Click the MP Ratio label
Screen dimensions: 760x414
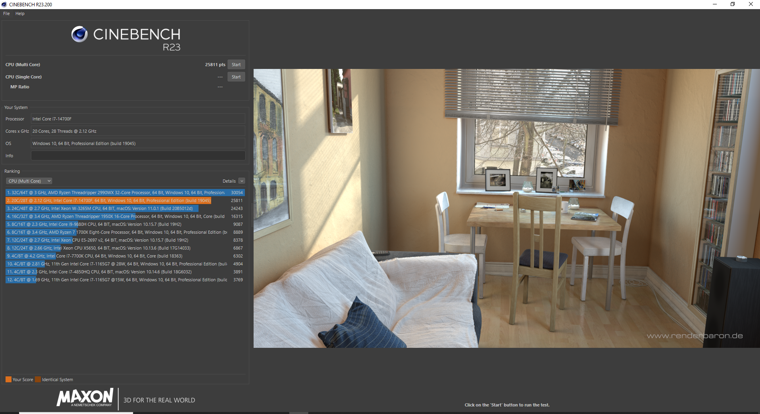pos(20,87)
